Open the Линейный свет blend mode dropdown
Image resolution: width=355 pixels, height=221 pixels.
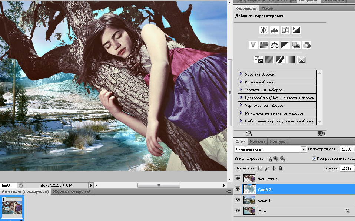point(303,149)
